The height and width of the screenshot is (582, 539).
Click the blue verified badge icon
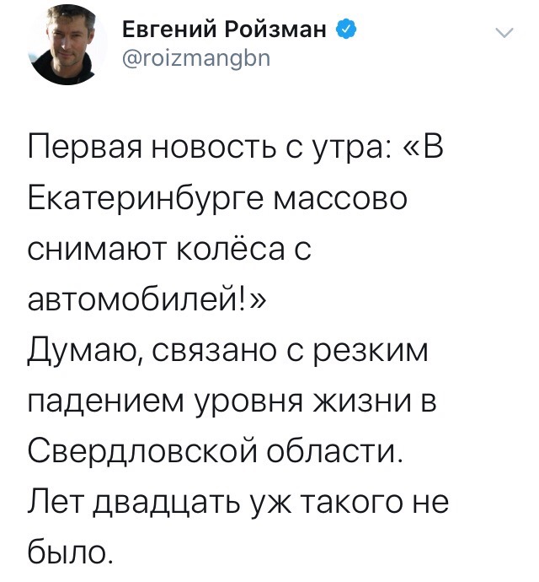tap(345, 33)
